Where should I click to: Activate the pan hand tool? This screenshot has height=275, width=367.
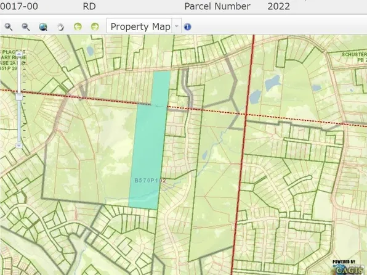click(60, 27)
